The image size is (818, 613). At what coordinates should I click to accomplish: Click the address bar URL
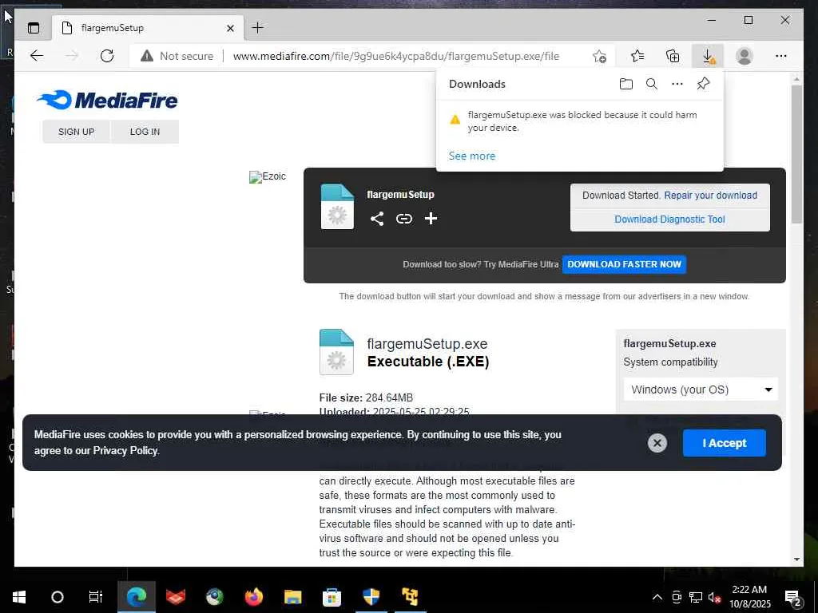click(x=396, y=56)
